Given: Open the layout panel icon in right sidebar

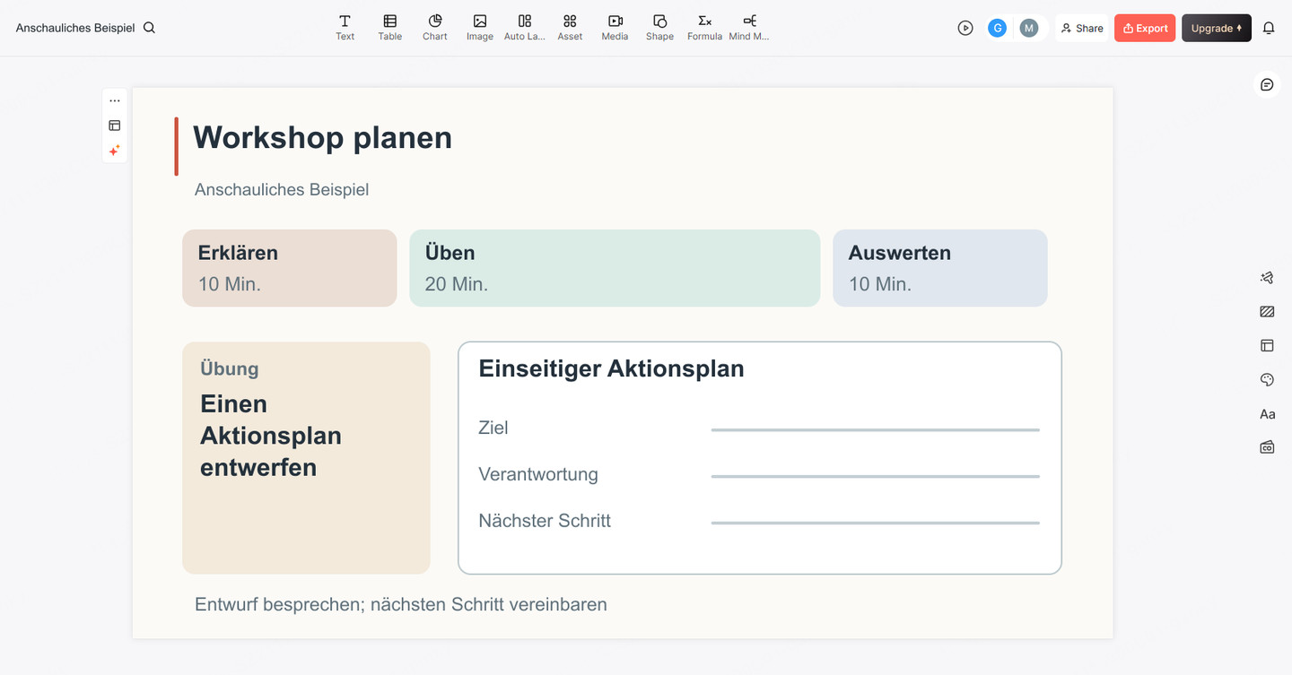Looking at the screenshot, I should click(1267, 345).
